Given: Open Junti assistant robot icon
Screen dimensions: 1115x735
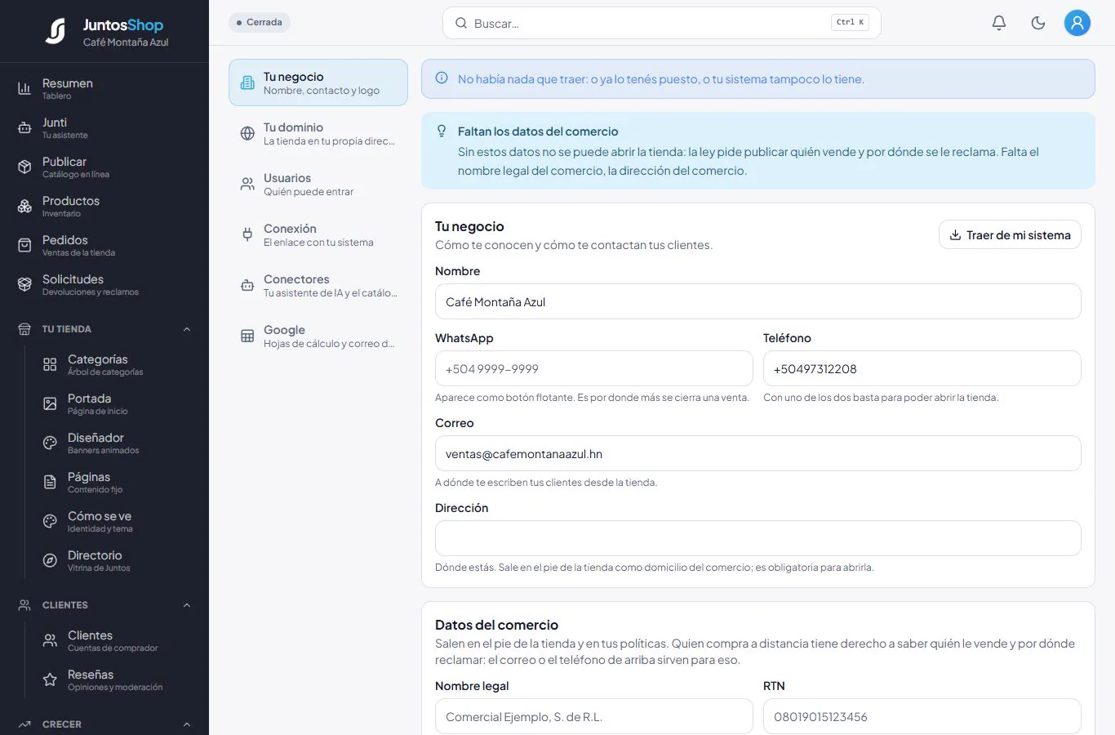Looking at the screenshot, I should [x=24, y=127].
